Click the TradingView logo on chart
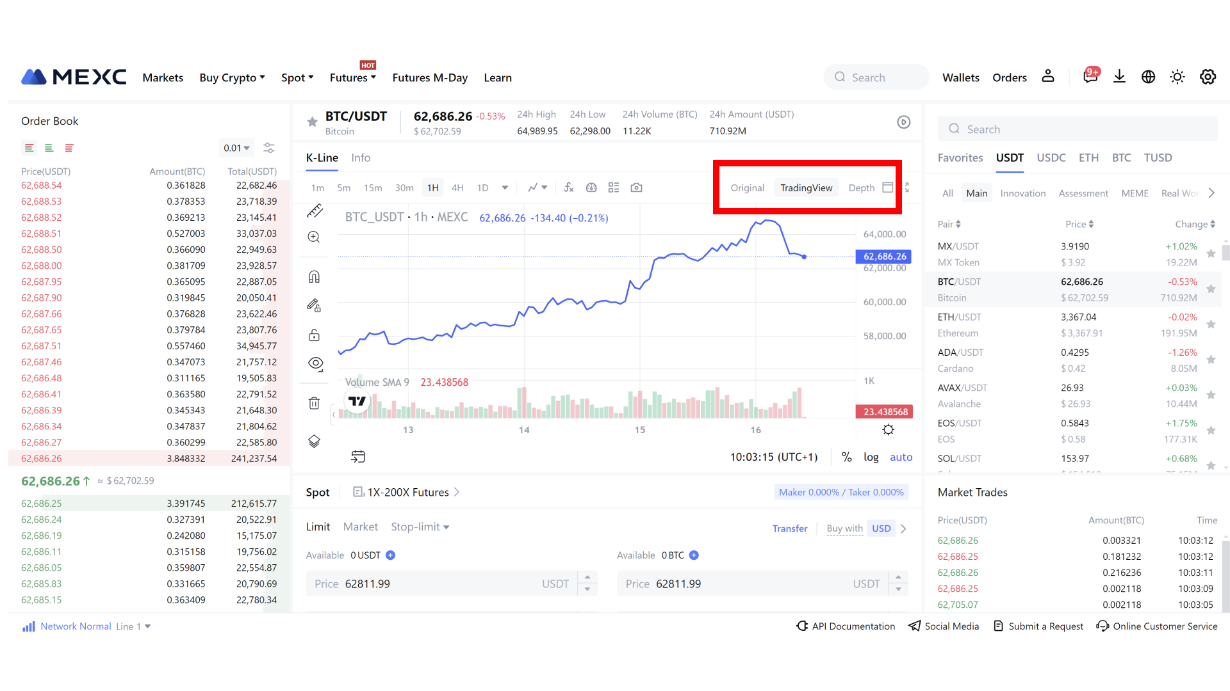The width and height of the screenshot is (1230, 691). tap(357, 401)
